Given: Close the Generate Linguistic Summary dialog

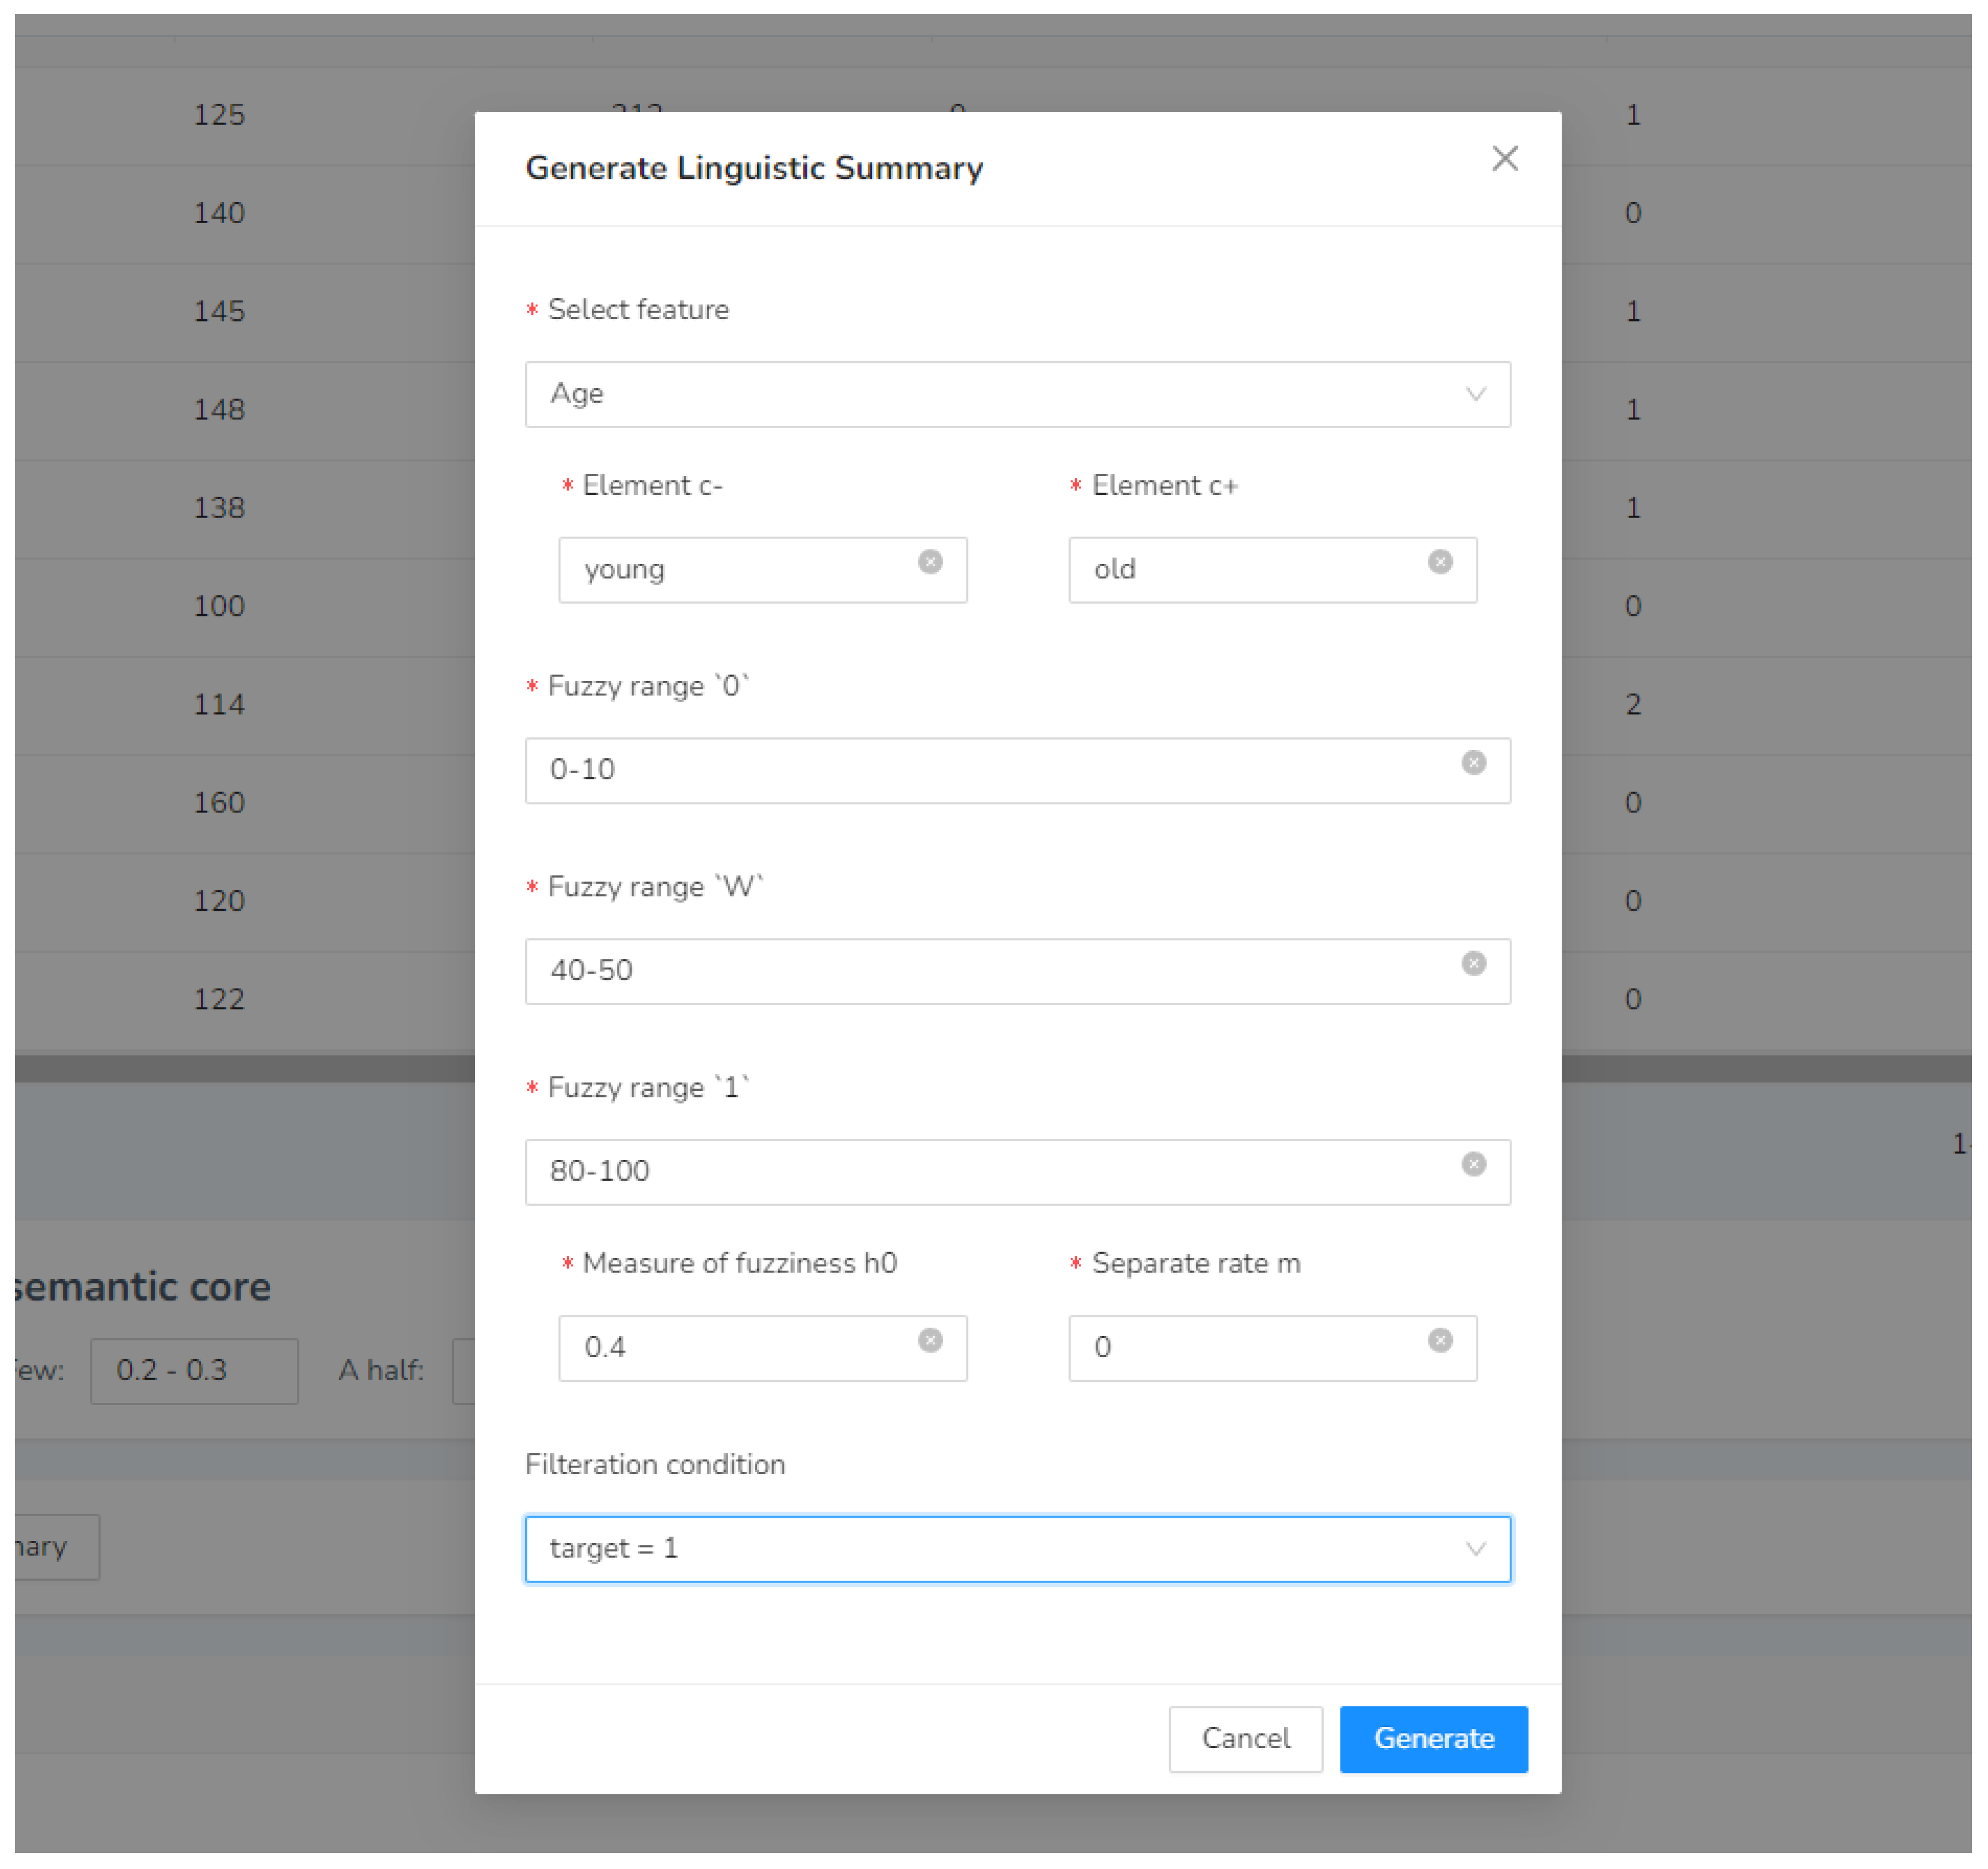Looking at the screenshot, I should coord(1505,159).
